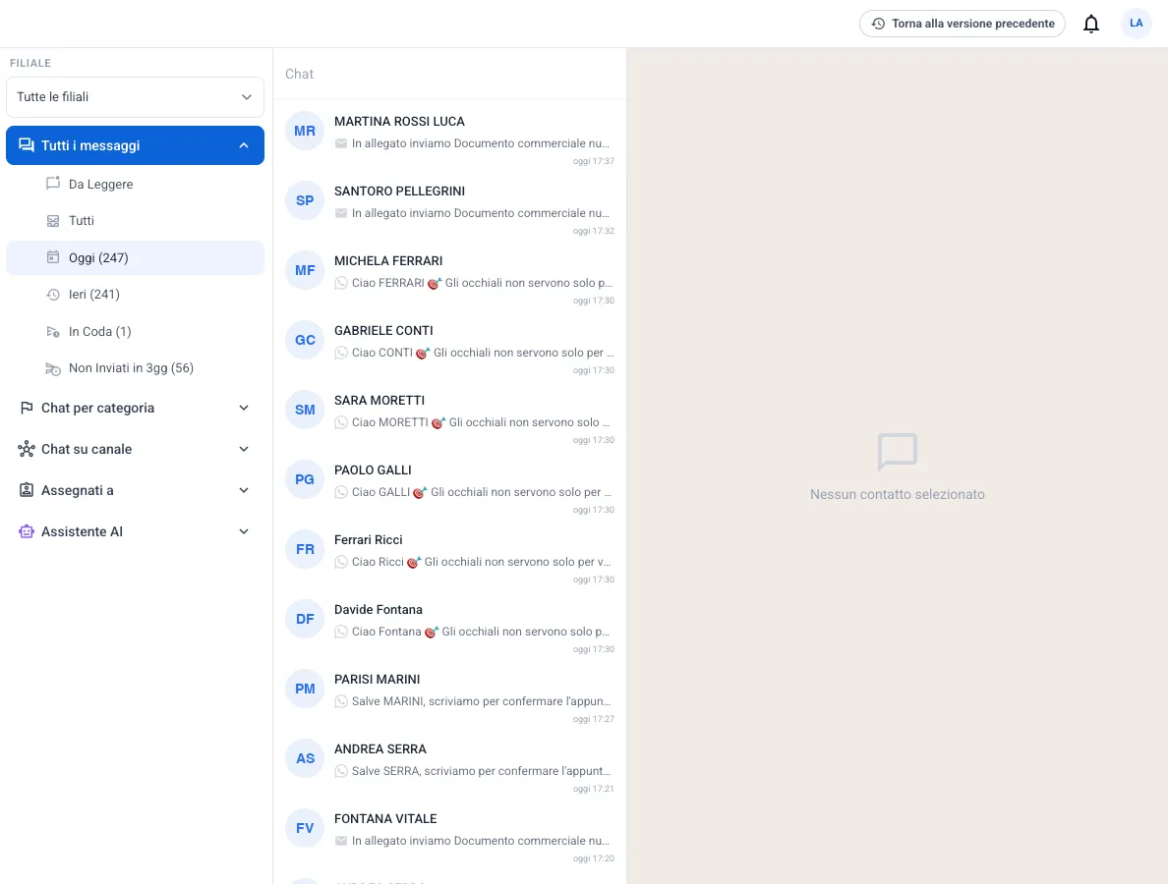
Task: Click the DF avatar of Davide Fontana
Action: tap(305, 619)
